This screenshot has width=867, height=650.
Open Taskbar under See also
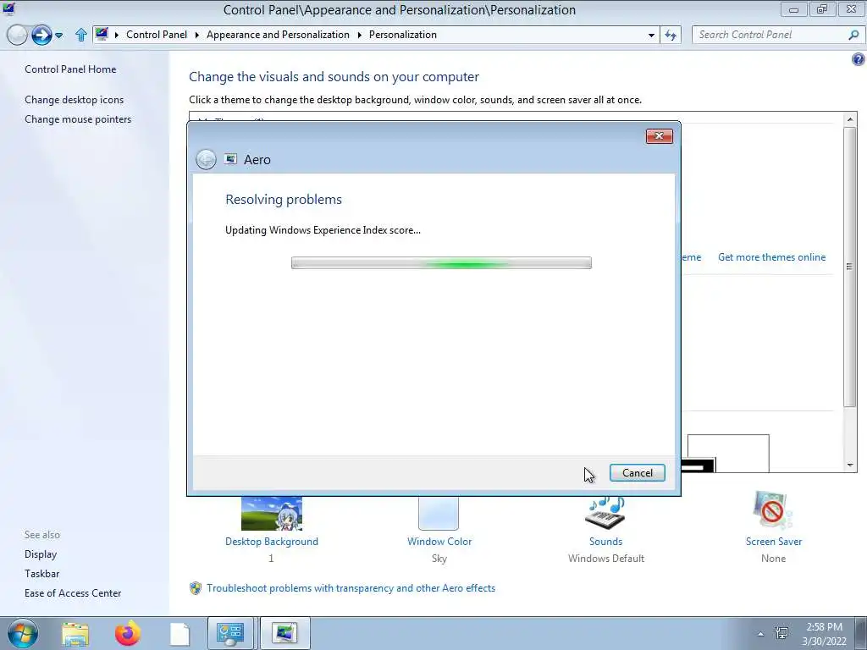click(42, 574)
